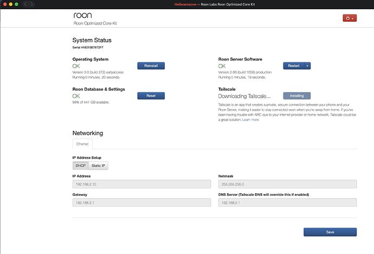This screenshot has width=374, height=254.
Task: Click "99% of 441 GB available" text
Action: 91,102
